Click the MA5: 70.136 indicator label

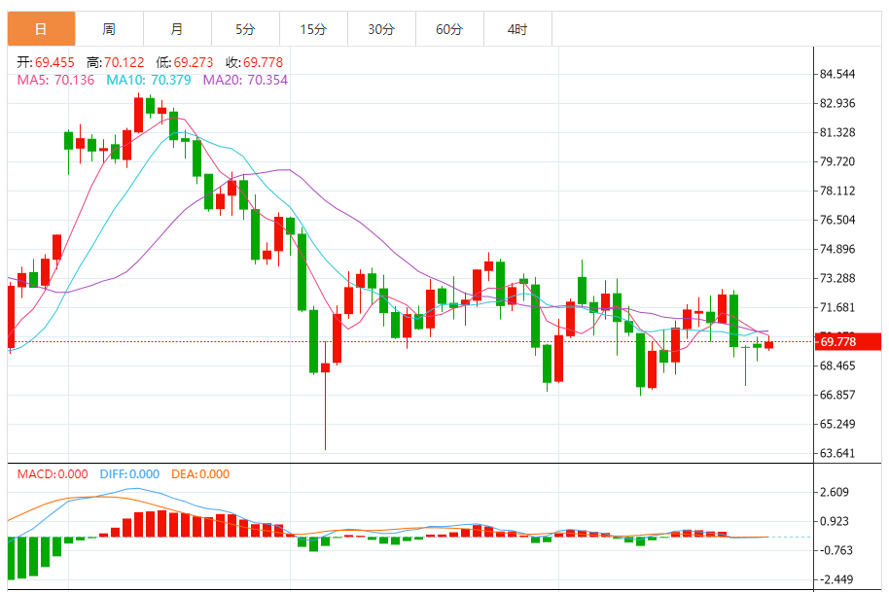(55, 80)
